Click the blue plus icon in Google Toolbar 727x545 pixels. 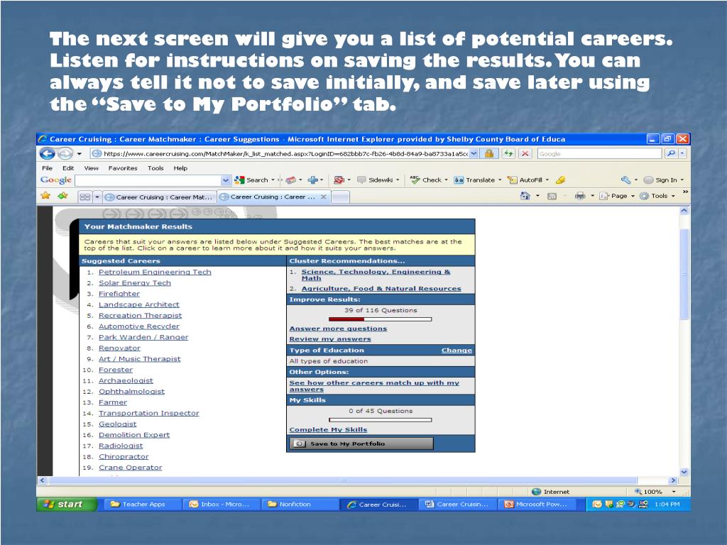pos(313,180)
